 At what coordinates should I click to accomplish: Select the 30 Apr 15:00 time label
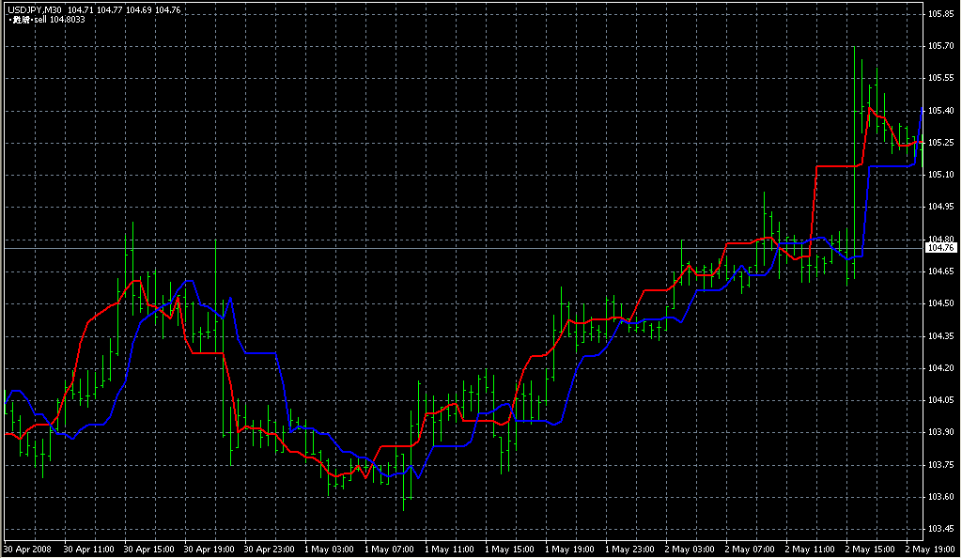[x=148, y=549]
